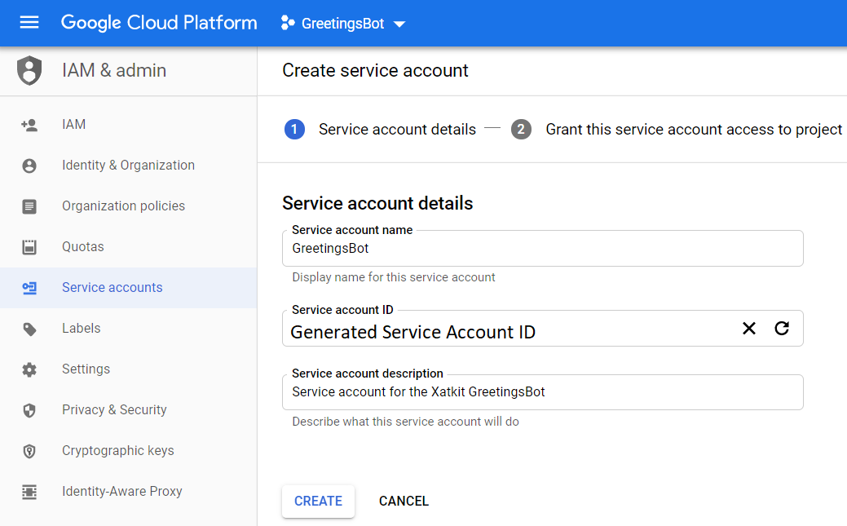
Task: Click the Service account name field
Action: pyautogui.click(x=542, y=249)
